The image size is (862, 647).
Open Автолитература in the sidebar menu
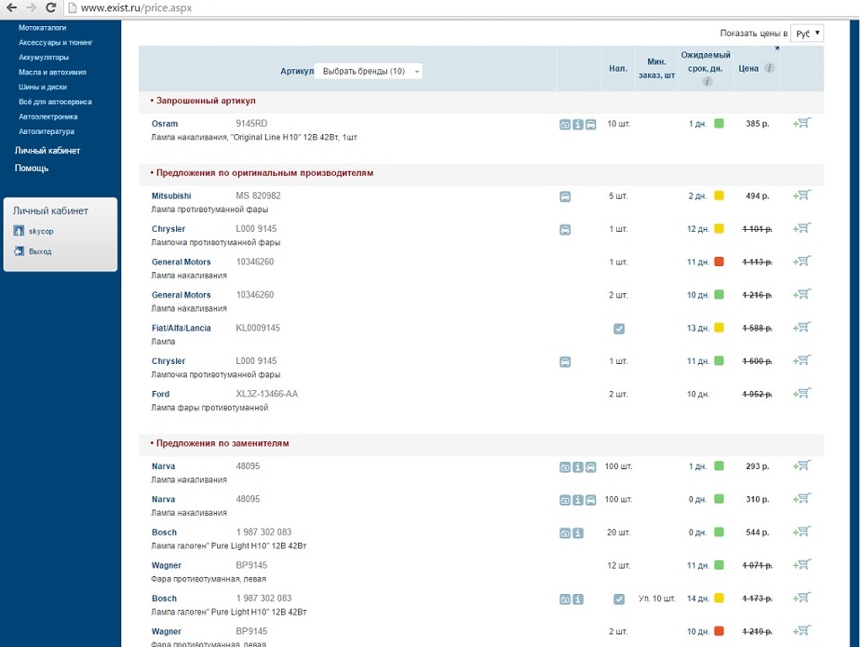pyautogui.click(x=46, y=131)
